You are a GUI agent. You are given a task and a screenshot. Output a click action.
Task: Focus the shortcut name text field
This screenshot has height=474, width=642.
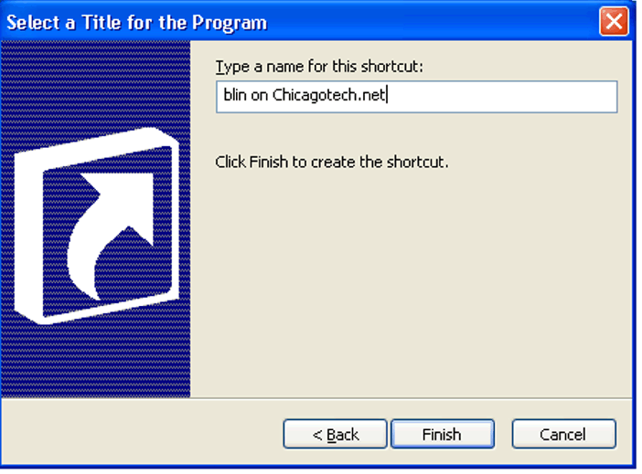(x=416, y=97)
